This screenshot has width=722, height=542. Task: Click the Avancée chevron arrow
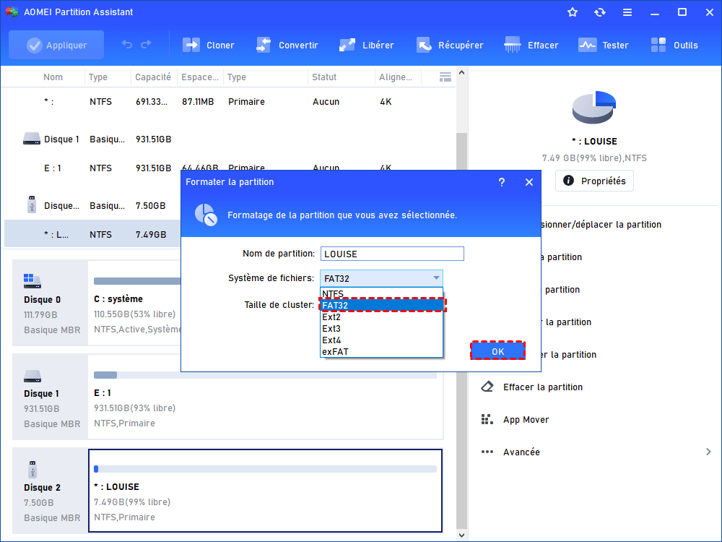point(708,452)
